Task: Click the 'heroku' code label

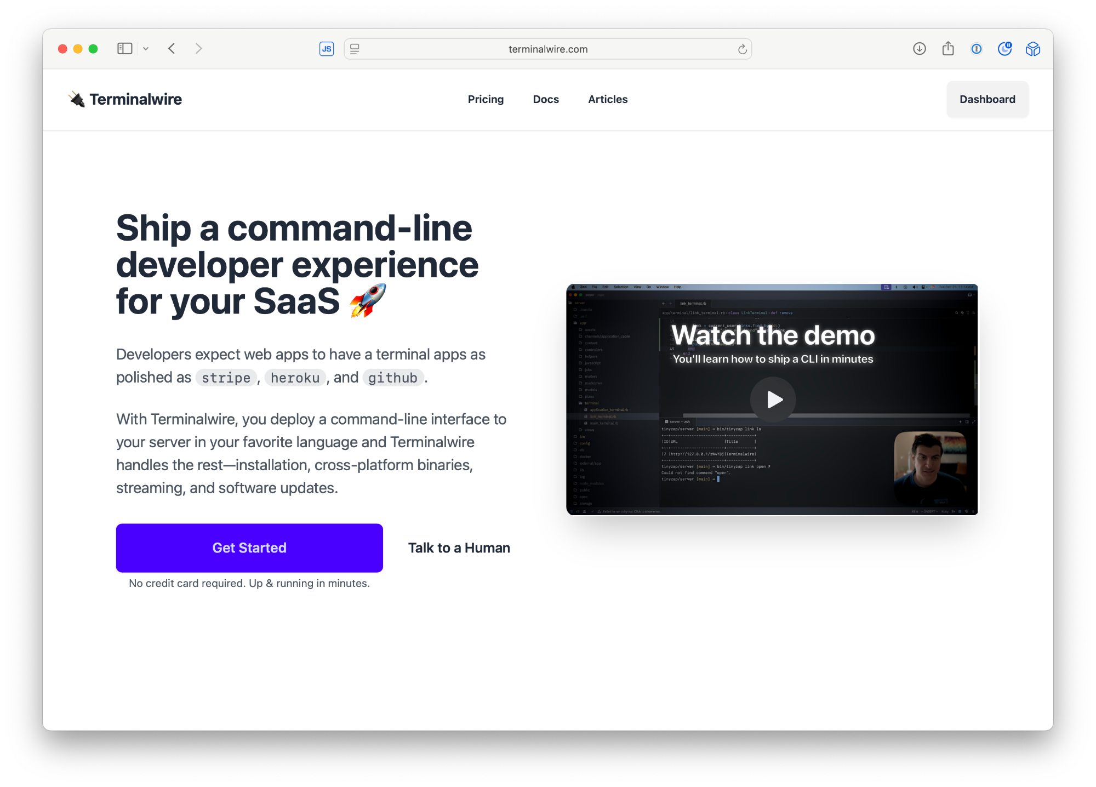Action: point(295,378)
